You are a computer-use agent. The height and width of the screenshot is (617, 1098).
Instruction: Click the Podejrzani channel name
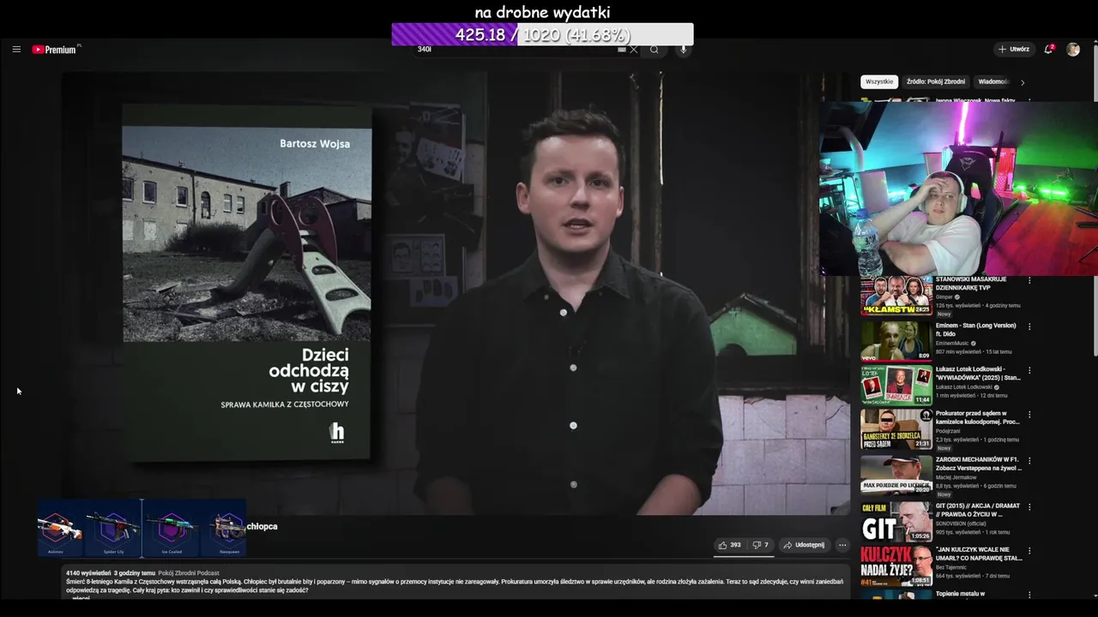949,432
